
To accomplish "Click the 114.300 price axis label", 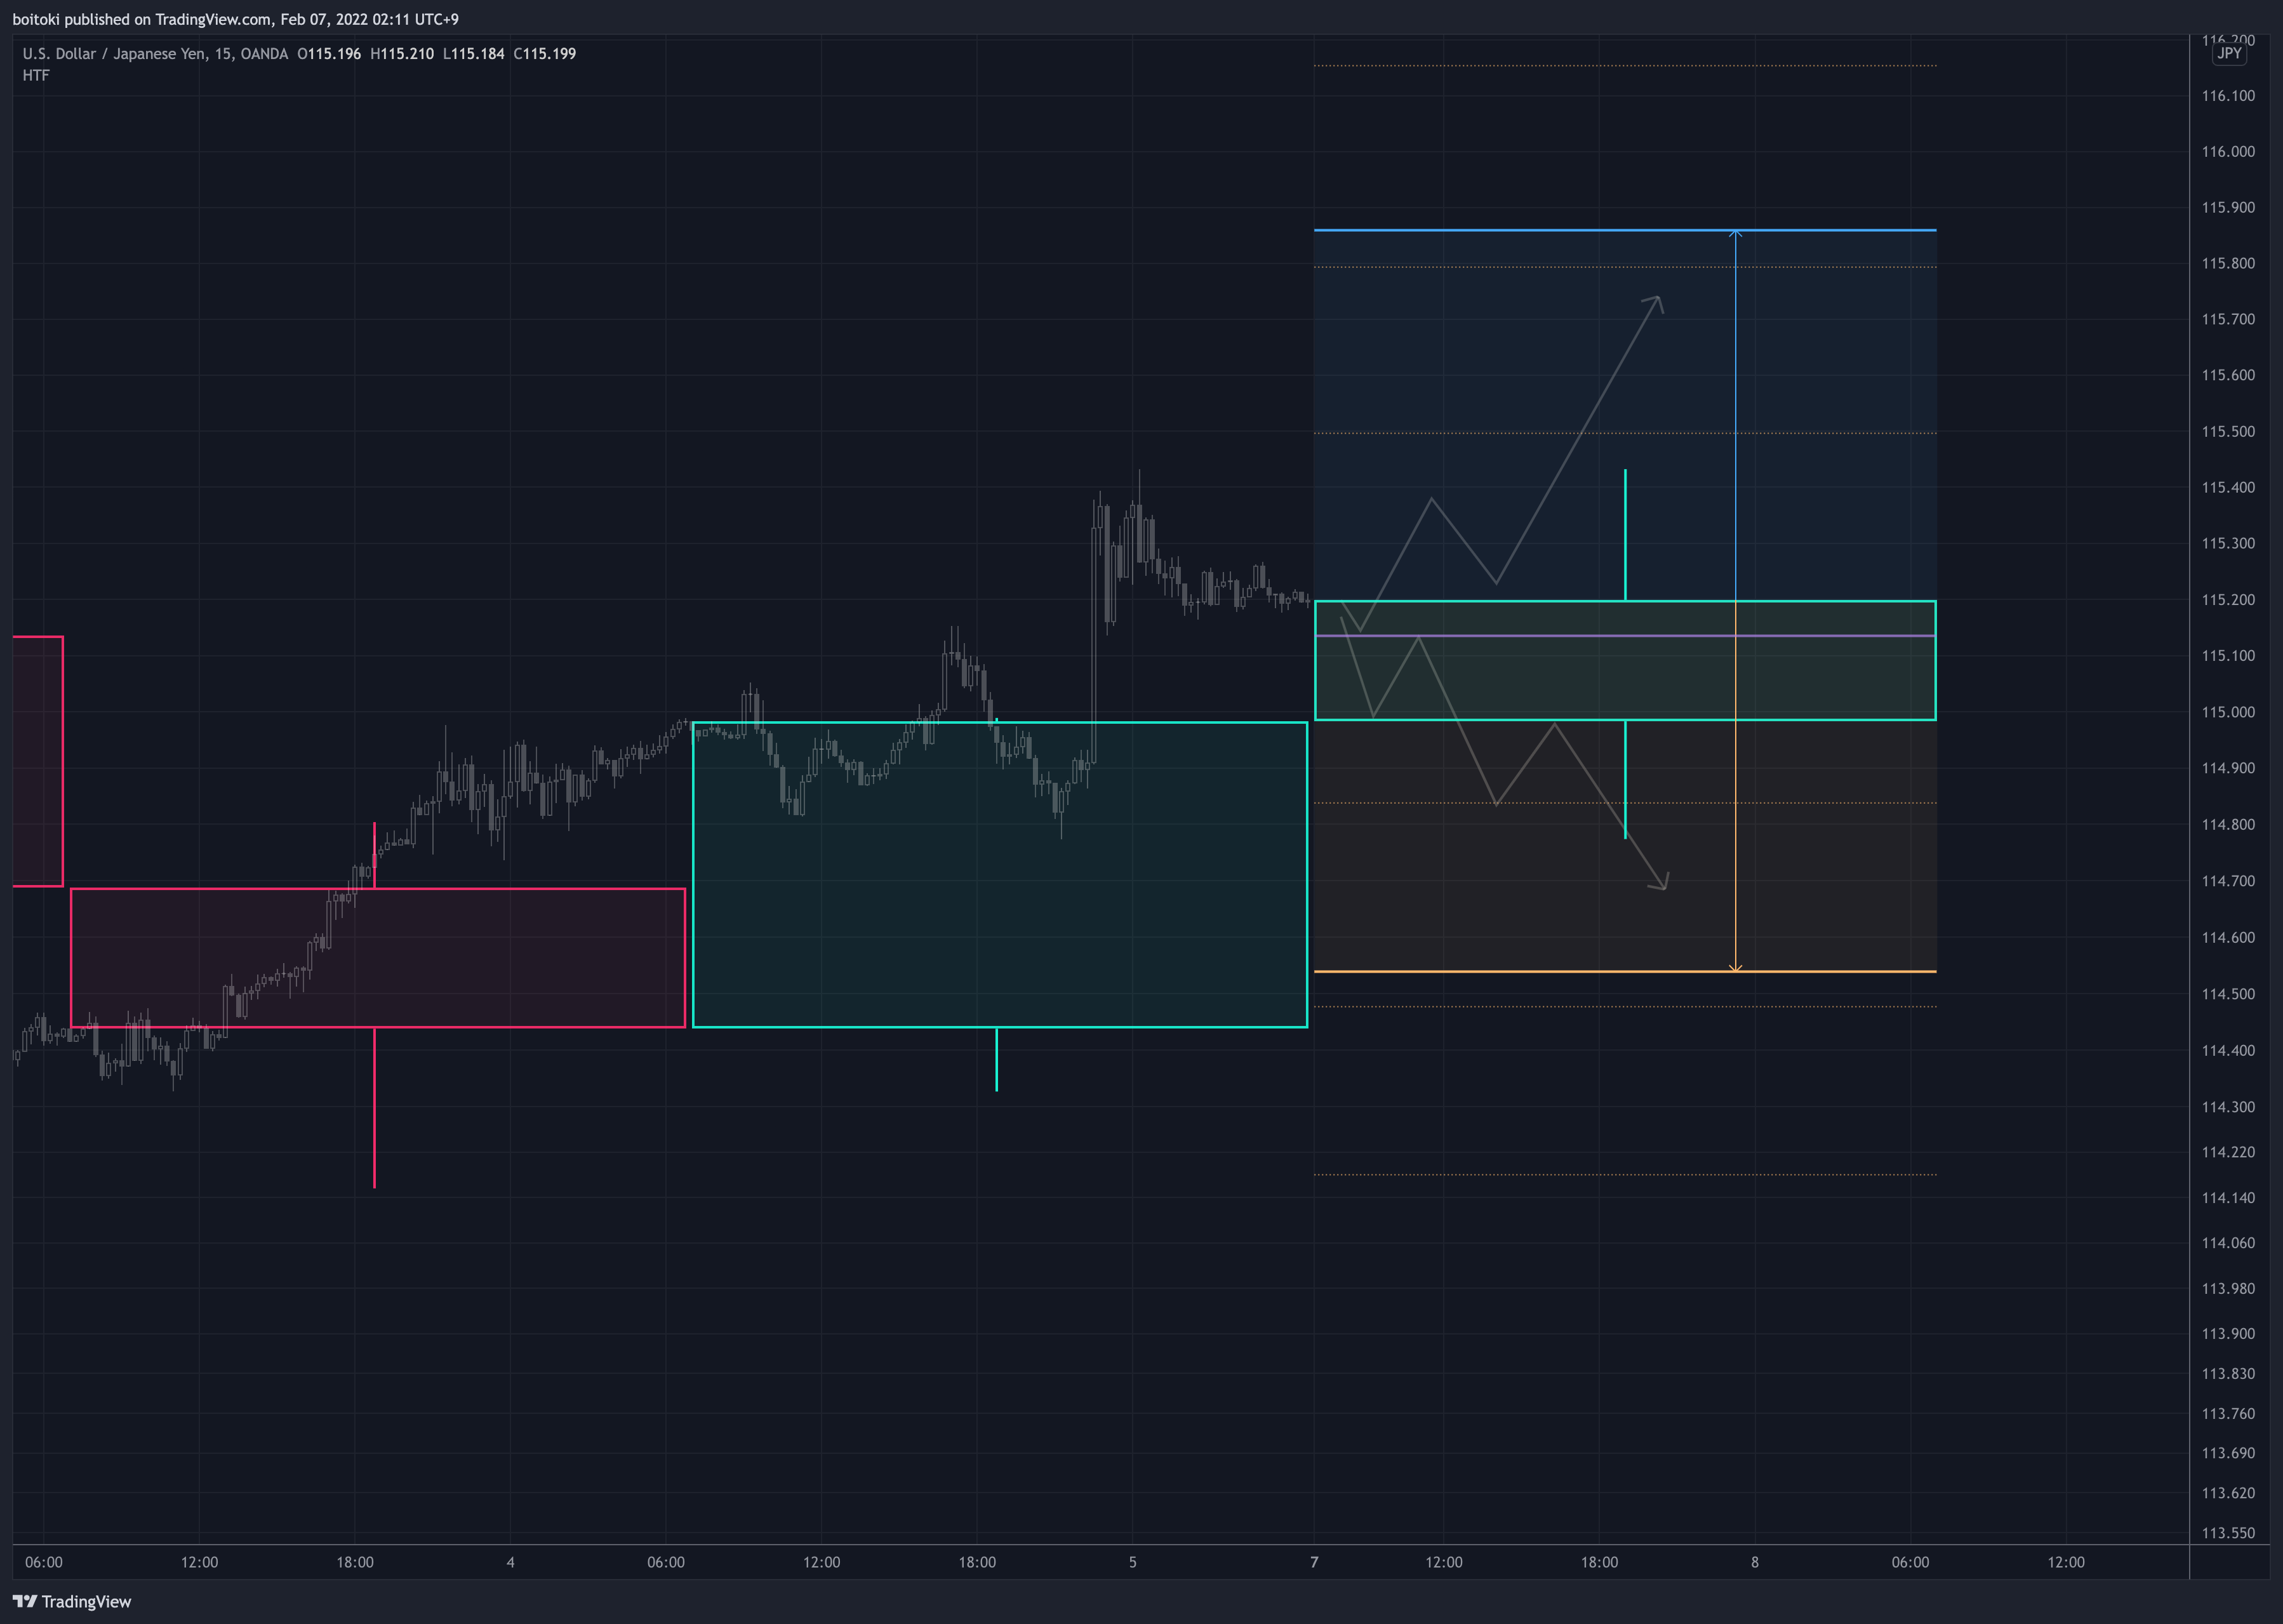I will point(2228,1108).
